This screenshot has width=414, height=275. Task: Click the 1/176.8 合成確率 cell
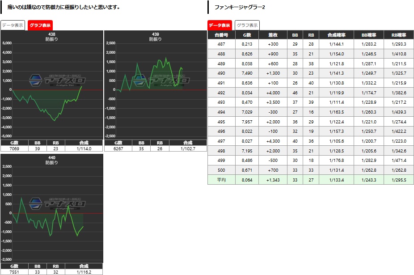click(x=336, y=161)
